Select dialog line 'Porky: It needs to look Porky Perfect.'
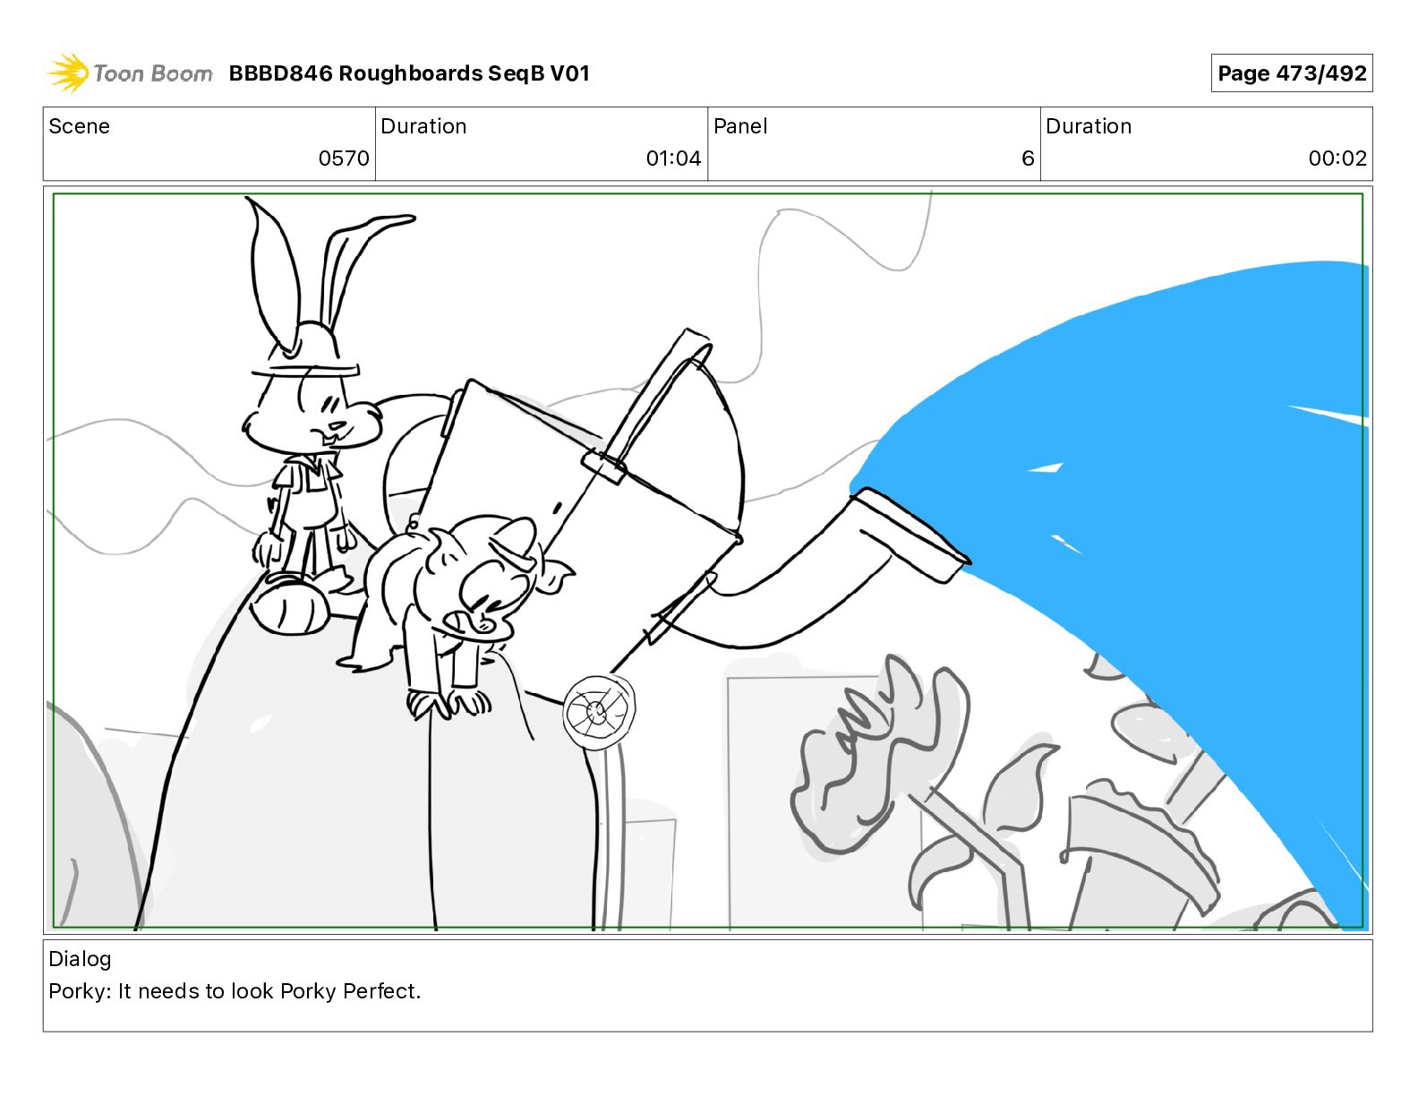 235,991
